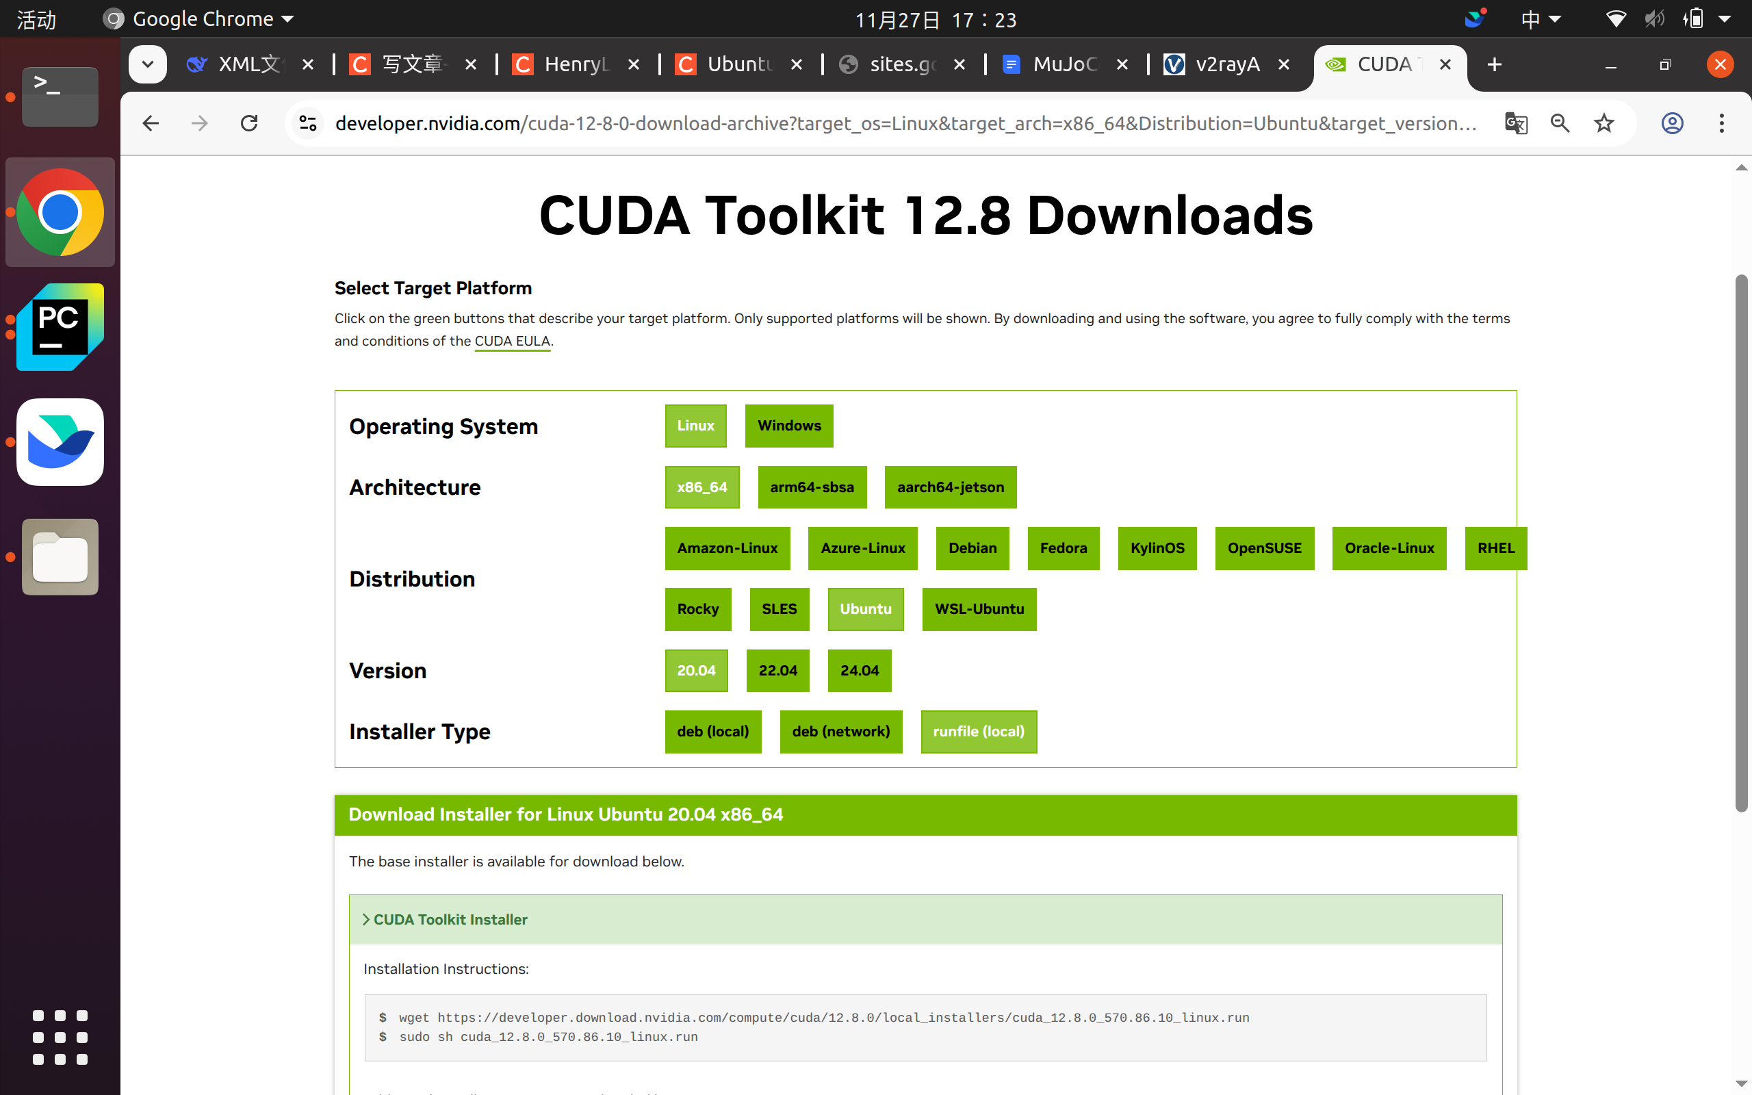Screen dimensions: 1752x1095
Task: Collapse the CUDA Toolkit Installer section
Action: click(x=450, y=920)
